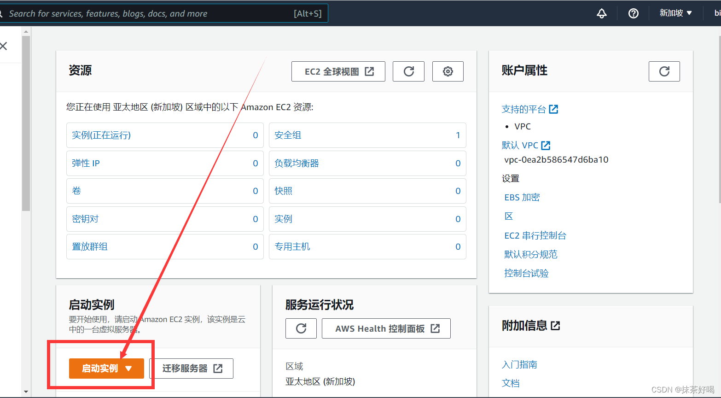Open the notifications bell icon
721x398 pixels.
click(601, 13)
